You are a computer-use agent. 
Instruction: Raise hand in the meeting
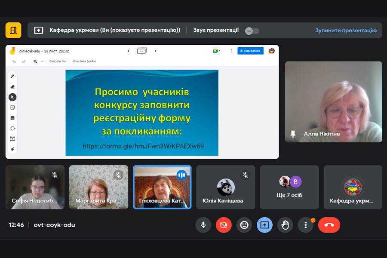click(x=285, y=225)
